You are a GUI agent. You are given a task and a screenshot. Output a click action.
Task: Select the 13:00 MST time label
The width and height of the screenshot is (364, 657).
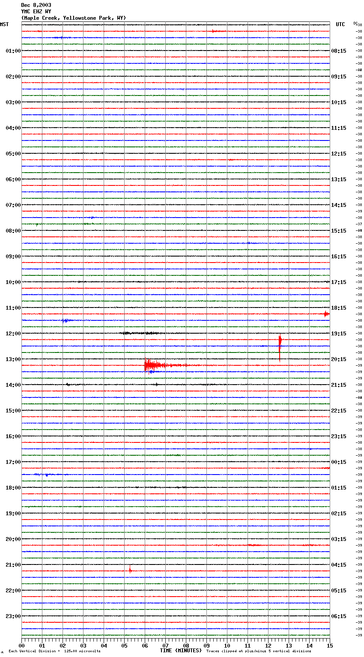pyautogui.click(x=13, y=359)
